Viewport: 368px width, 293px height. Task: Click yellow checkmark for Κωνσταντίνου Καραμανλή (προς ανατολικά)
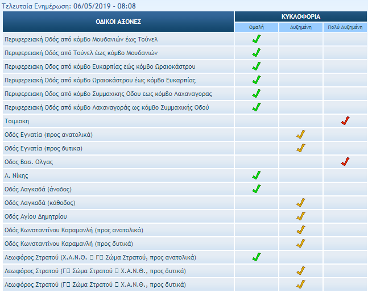click(301, 230)
